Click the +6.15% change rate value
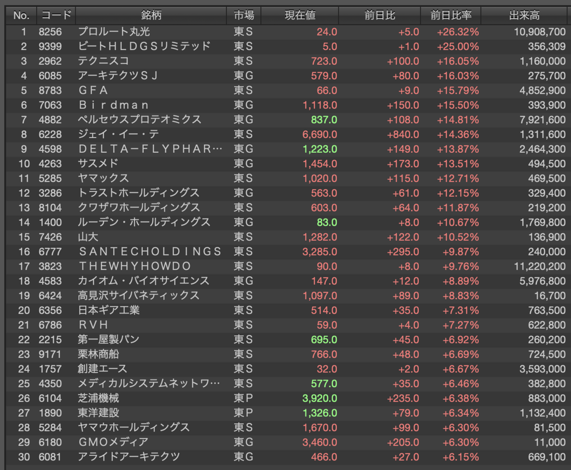The width and height of the screenshot is (571, 470). click(x=460, y=457)
